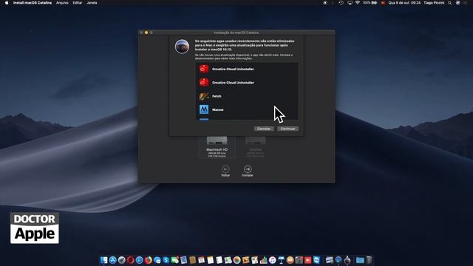473x266 pixels.
Task: Open Siri from the menu bar
Action: [458, 3]
